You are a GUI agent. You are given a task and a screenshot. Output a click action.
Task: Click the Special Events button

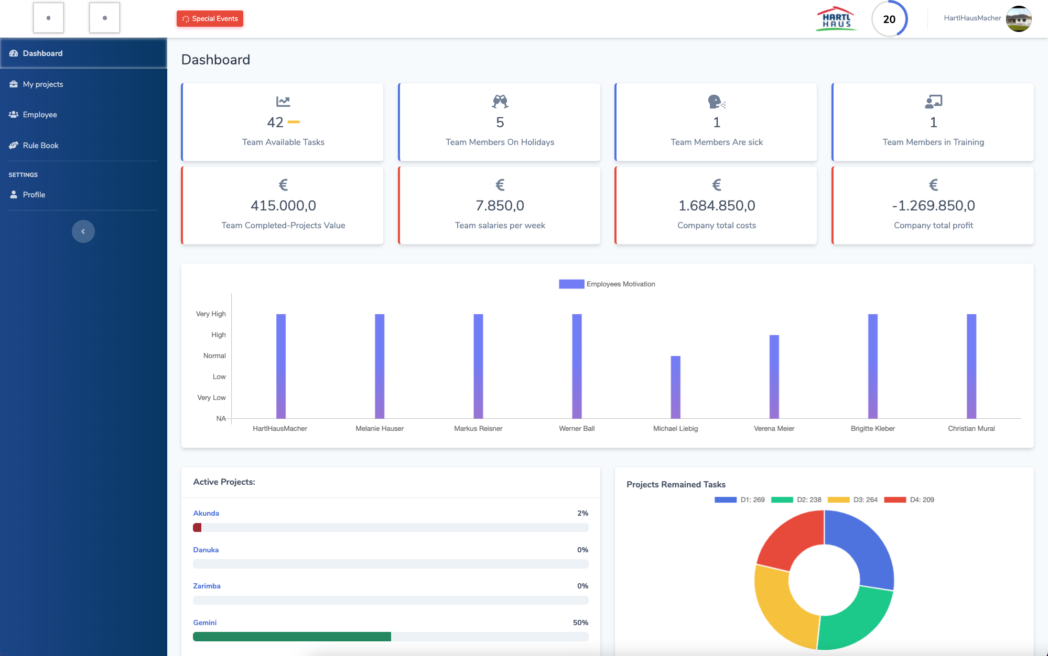point(210,18)
